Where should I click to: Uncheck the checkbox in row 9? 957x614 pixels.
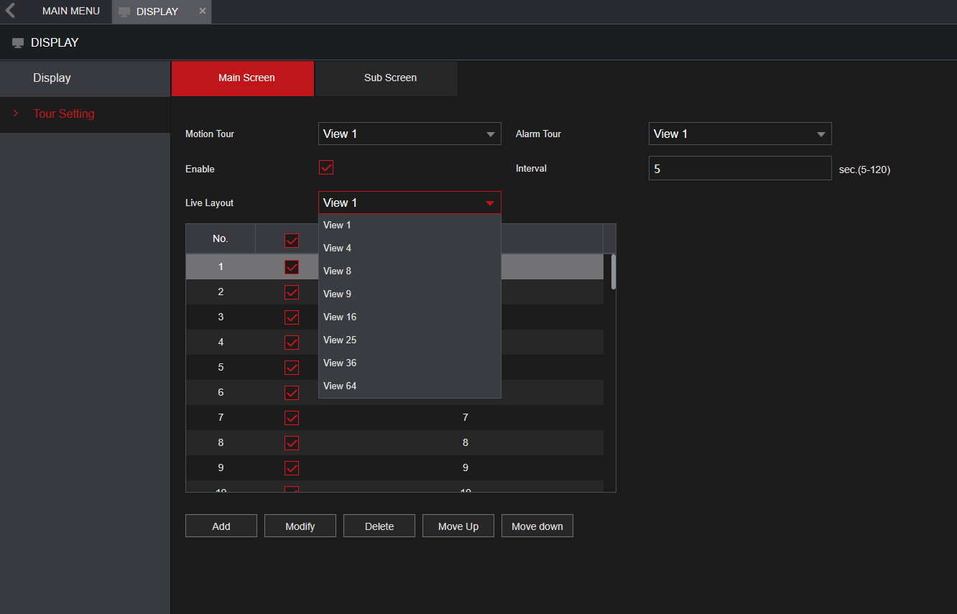pyautogui.click(x=292, y=468)
